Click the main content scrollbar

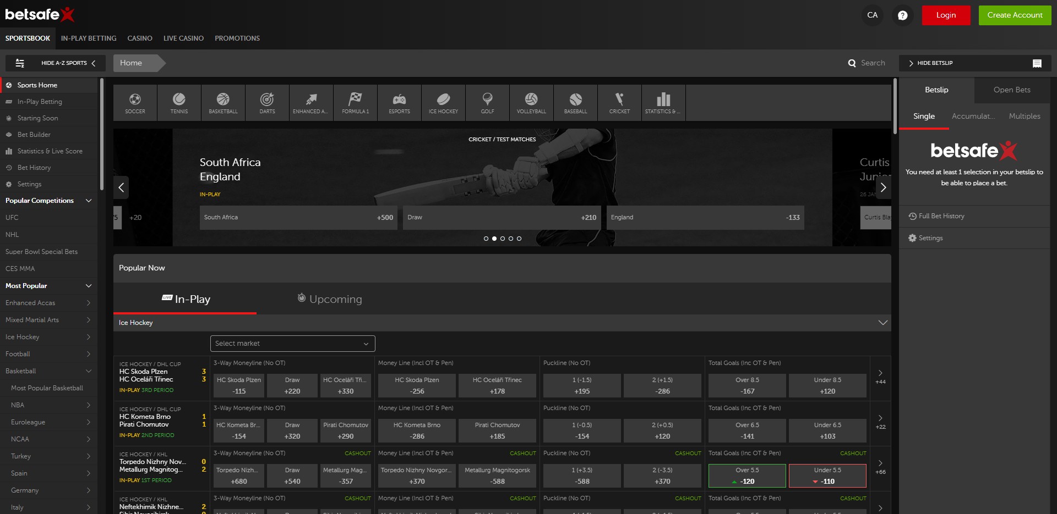tap(895, 106)
